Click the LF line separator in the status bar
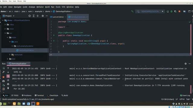Screen dimensions: 193x108 177,99
